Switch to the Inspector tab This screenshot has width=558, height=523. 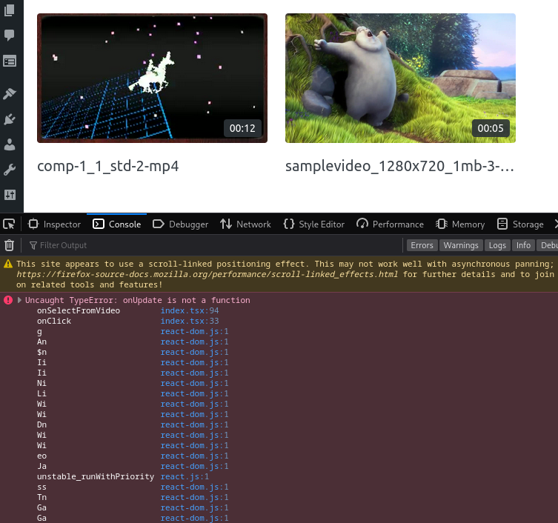click(x=54, y=224)
